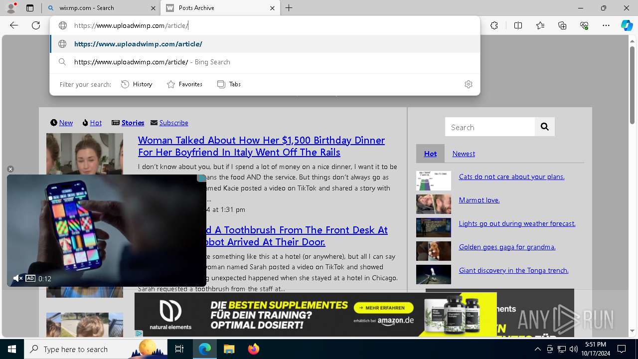Open the AdChoices icon on banner
Image resolution: width=638 pixels, height=359 pixels.
click(x=139, y=333)
